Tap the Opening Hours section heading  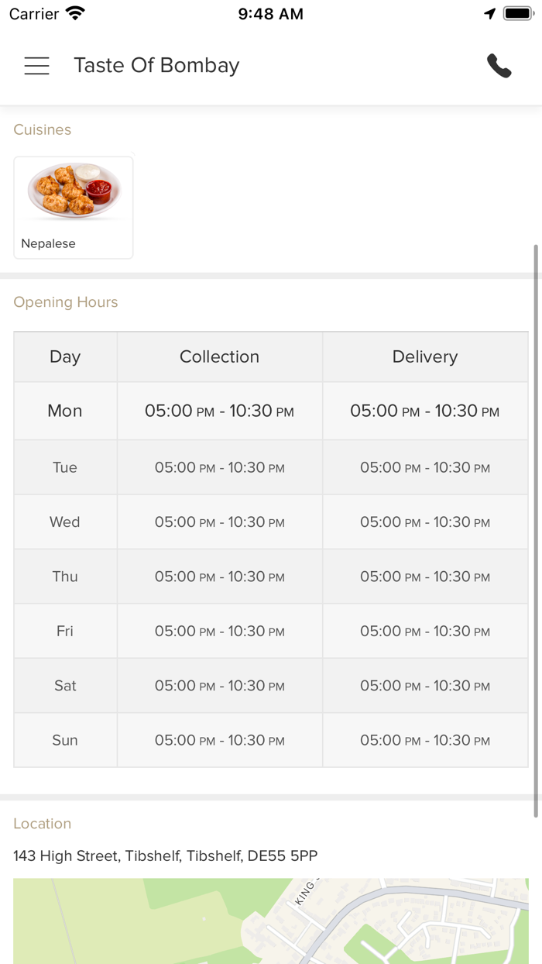(66, 302)
